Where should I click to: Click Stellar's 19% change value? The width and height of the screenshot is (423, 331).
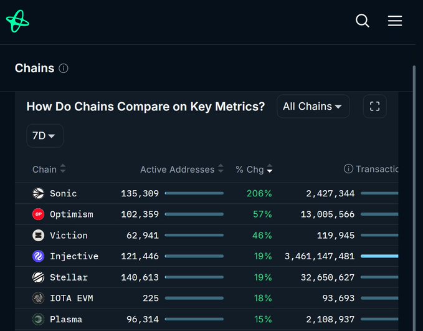tap(263, 277)
